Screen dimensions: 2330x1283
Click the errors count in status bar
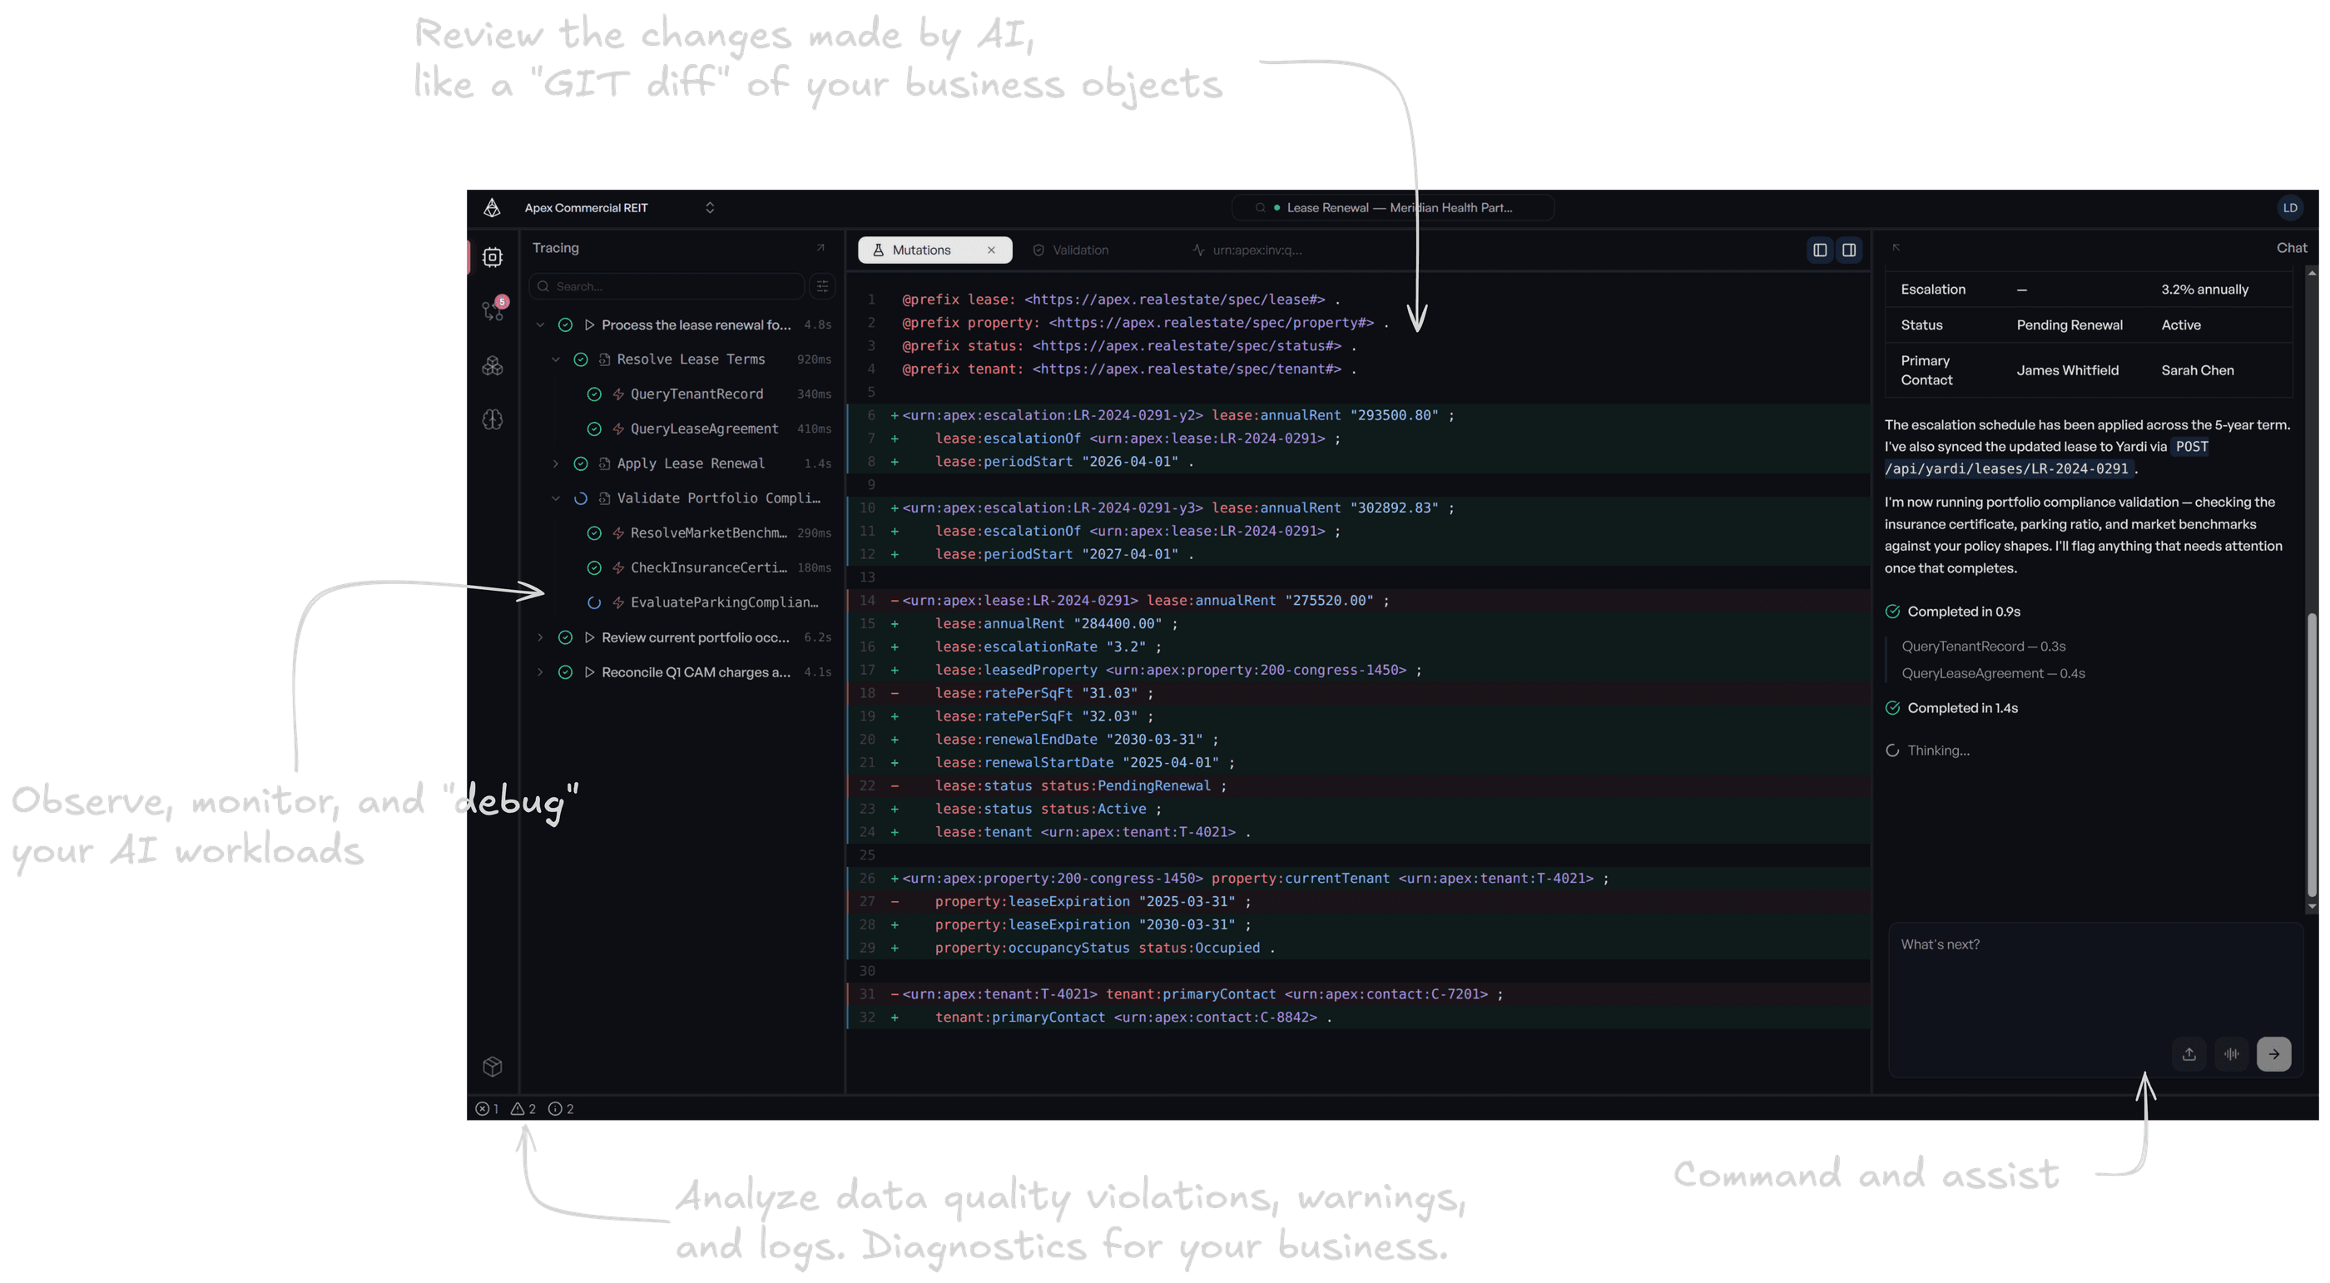[488, 1109]
